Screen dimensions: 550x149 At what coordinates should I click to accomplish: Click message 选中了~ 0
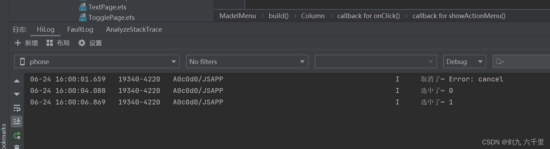tap(437, 91)
